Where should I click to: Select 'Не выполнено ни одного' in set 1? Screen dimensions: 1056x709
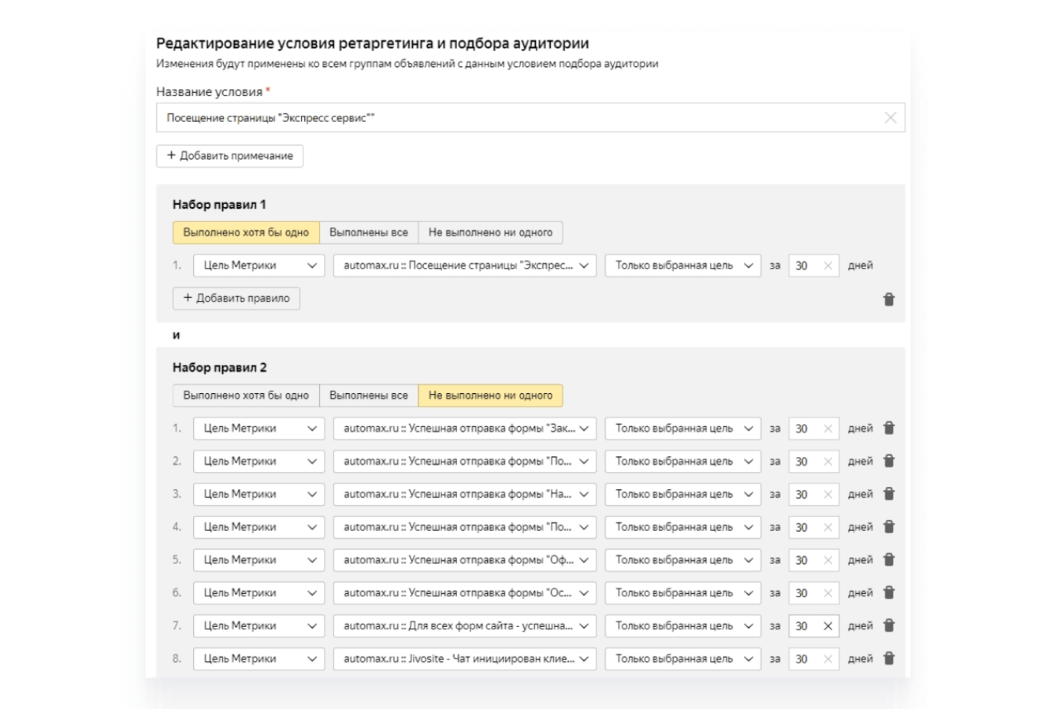coord(490,232)
